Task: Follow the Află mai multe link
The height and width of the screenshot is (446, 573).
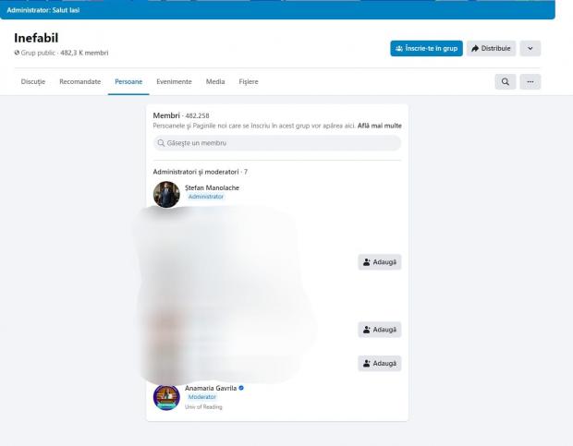Action: [380, 125]
